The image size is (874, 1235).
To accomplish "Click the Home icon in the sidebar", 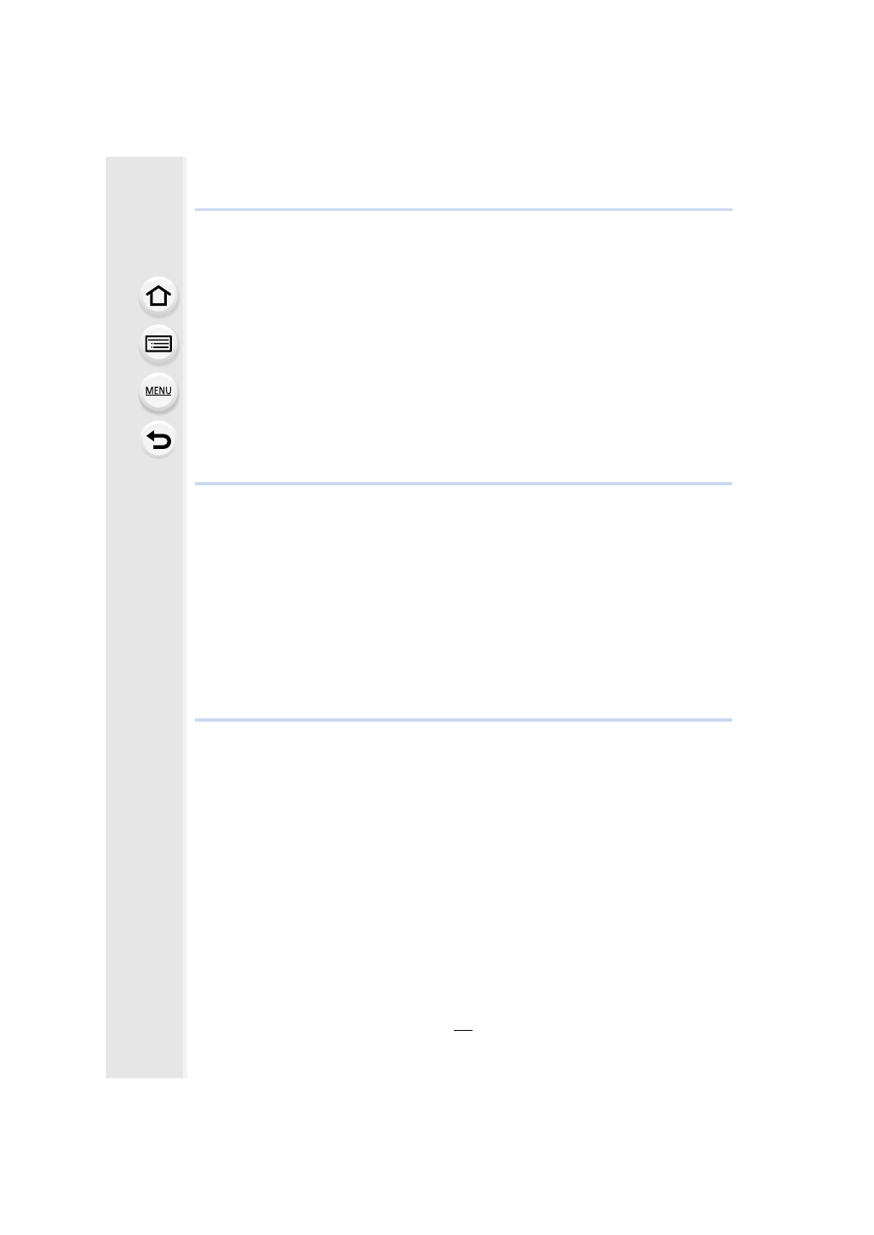I will 158,296.
